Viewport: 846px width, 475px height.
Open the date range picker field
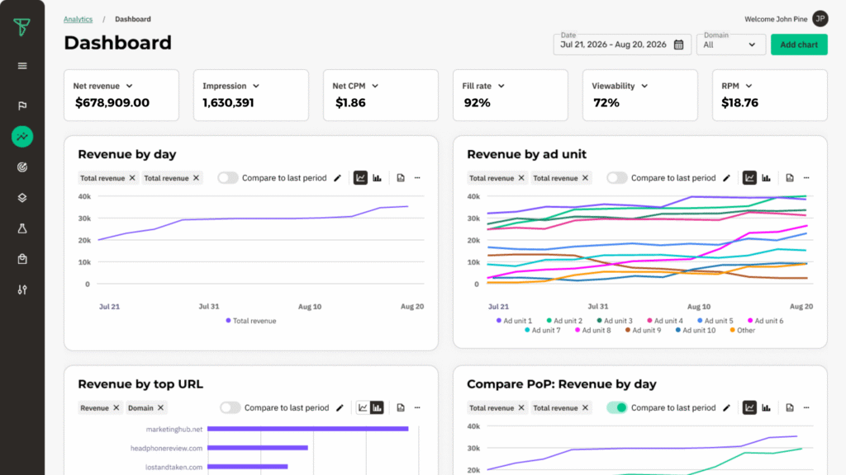(622, 45)
